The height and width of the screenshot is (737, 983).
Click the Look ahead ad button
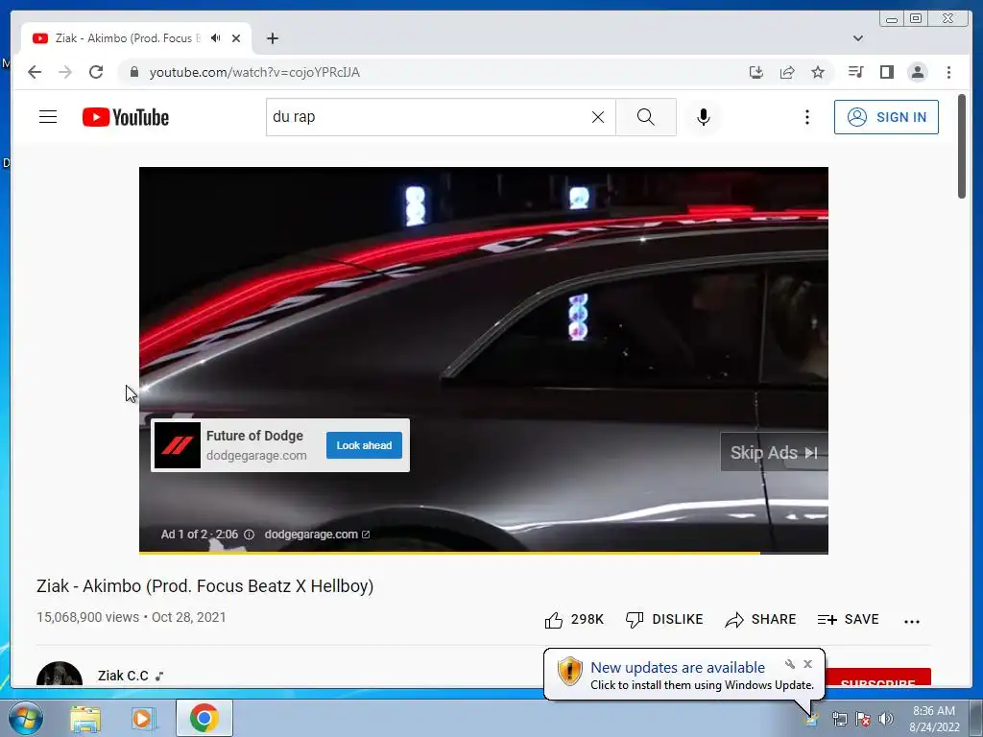click(x=364, y=445)
